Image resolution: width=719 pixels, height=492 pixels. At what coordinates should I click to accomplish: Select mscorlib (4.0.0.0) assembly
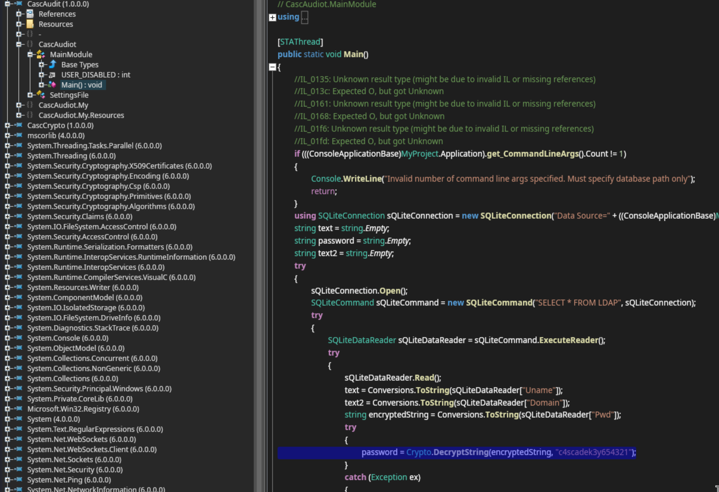pos(56,136)
